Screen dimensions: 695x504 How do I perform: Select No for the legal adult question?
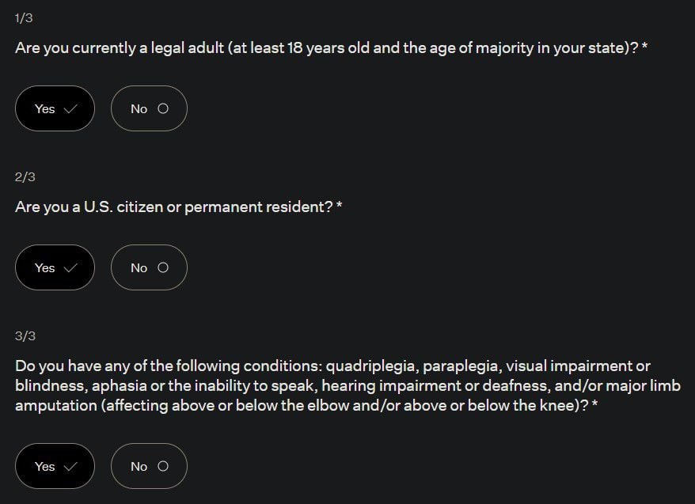click(x=149, y=108)
